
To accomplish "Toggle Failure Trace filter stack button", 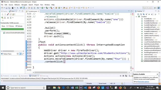I will coord(20,54).
